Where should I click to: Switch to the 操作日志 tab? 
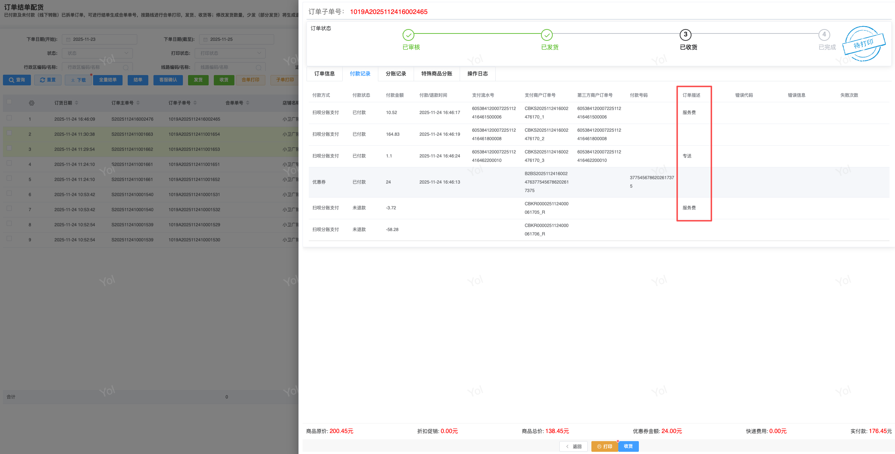[477, 74]
